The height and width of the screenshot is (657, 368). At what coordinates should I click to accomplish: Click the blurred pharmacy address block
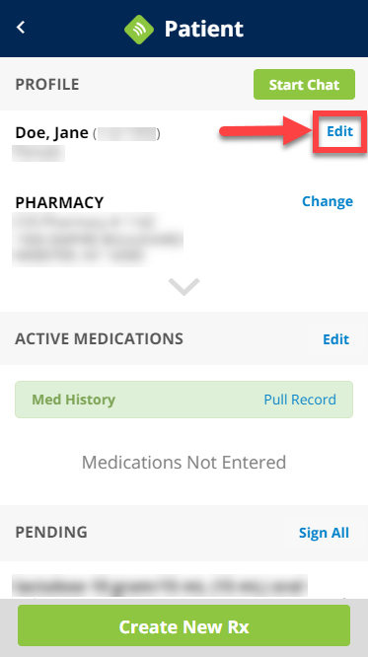pos(98,240)
